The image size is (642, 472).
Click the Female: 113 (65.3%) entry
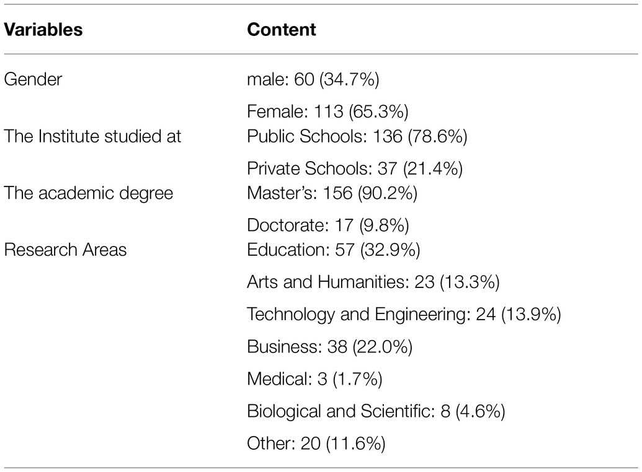coord(328,111)
